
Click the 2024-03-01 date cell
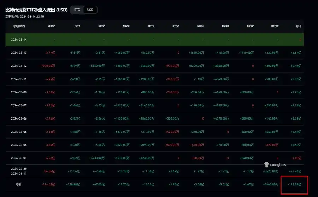19,158
